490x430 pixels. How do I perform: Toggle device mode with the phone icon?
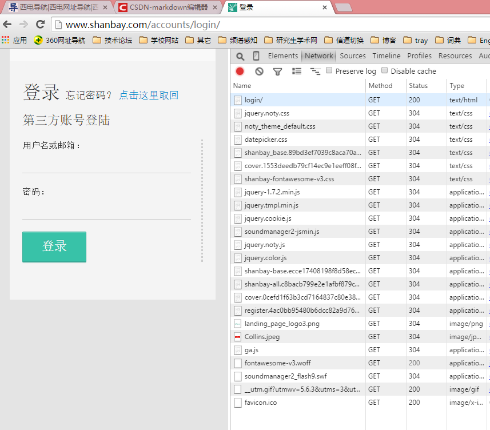[256, 56]
